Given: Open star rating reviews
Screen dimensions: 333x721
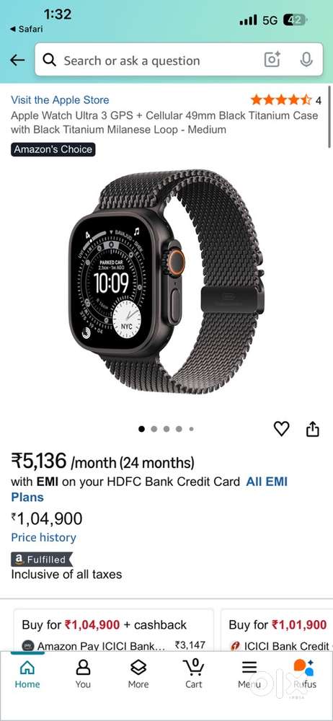Looking at the screenshot, I should pos(285,99).
